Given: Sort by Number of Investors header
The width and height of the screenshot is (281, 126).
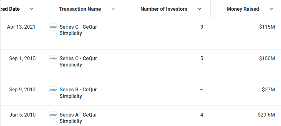Looking at the screenshot, I should 164,9.
